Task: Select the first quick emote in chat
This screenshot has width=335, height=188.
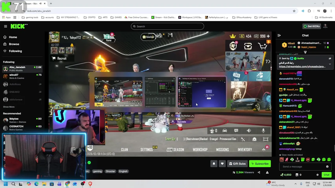Action: (x=281, y=160)
